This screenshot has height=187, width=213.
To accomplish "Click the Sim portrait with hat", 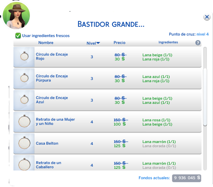I will tap(16, 16).
